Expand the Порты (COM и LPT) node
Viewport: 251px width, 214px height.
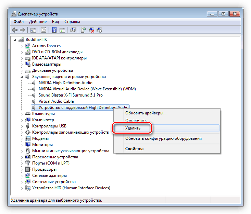(22, 164)
